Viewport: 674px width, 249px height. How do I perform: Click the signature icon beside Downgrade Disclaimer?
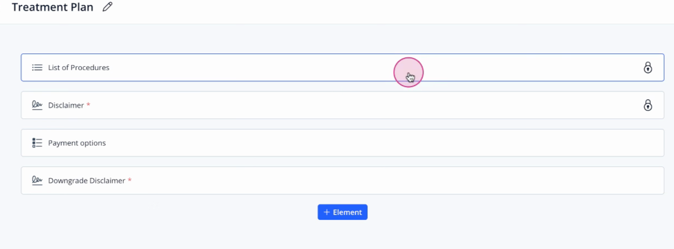pyautogui.click(x=37, y=180)
